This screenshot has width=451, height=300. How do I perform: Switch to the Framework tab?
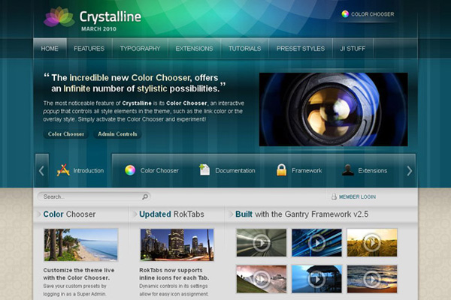coord(299,170)
